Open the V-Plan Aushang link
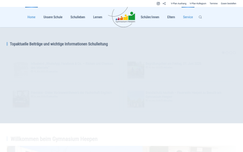This screenshot has width=243, height=152. pyautogui.click(x=179, y=4)
